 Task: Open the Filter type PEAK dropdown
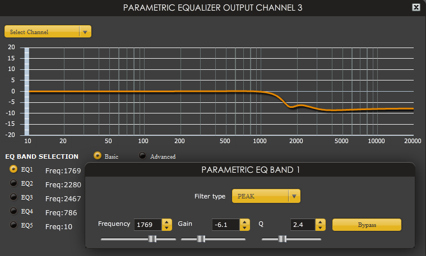[x=266, y=196]
